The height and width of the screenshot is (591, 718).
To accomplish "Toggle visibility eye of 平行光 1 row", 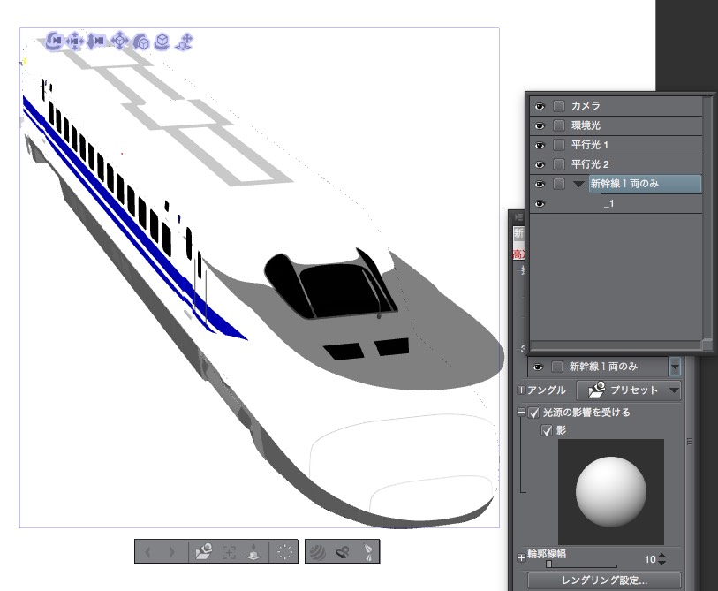I will 540,145.
